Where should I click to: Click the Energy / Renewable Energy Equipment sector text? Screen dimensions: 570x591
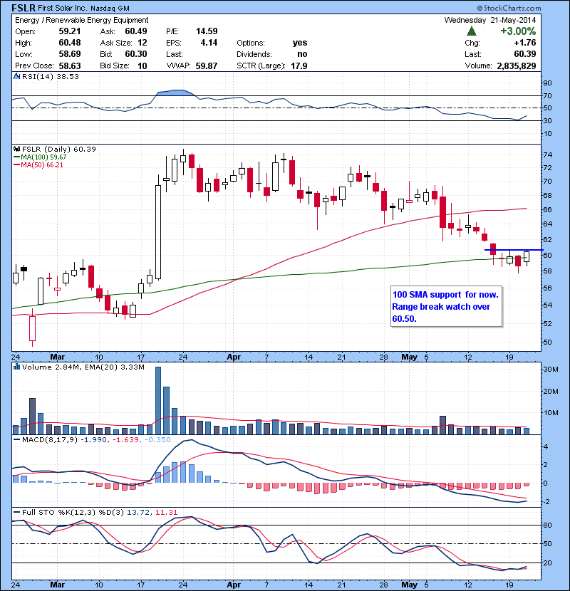[x=81, y=20]
